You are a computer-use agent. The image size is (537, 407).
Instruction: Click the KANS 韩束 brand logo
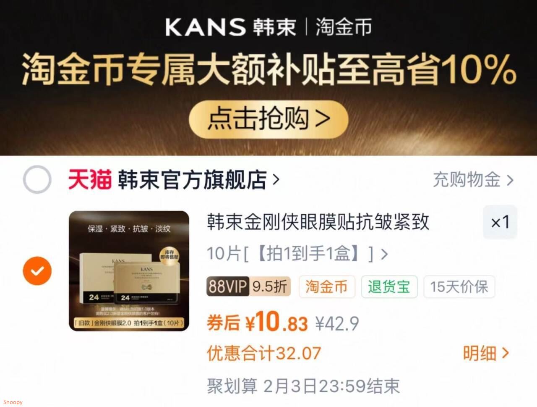pyautogui.click(x=230, y=27)
